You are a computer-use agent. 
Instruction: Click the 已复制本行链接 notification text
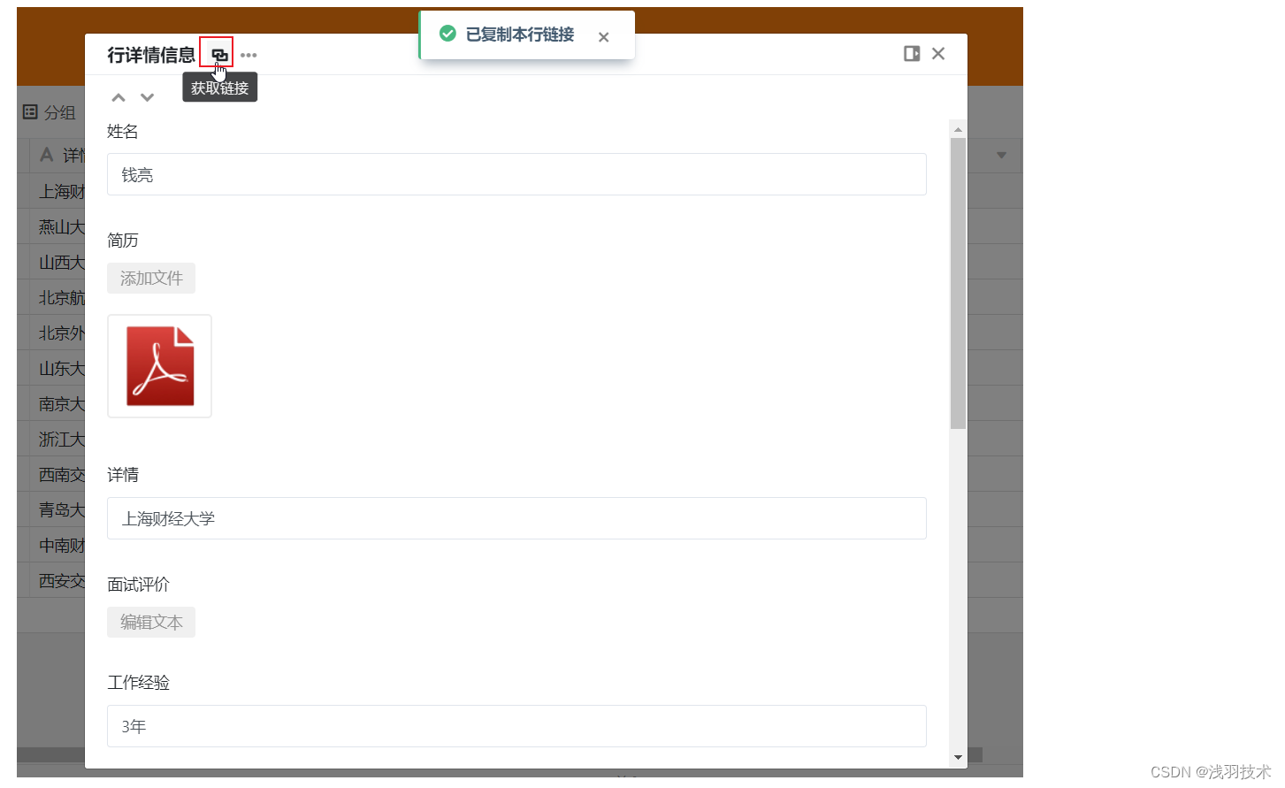click(520, 34)
